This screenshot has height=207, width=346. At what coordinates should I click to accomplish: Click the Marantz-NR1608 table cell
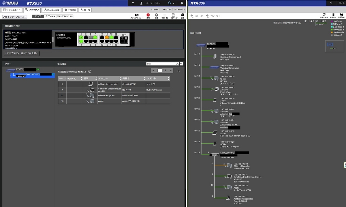pyautogui.click(x=133, y=95)
